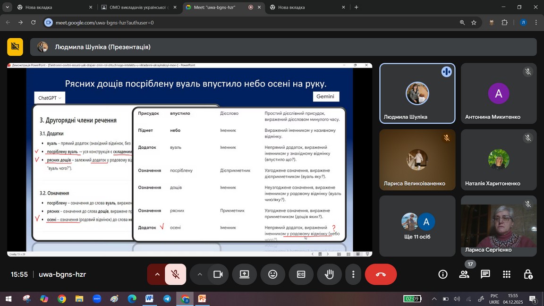Turn on closed captions
This screenshot has height=306, width=544.
pyautogui.click(x=301, y=274)
